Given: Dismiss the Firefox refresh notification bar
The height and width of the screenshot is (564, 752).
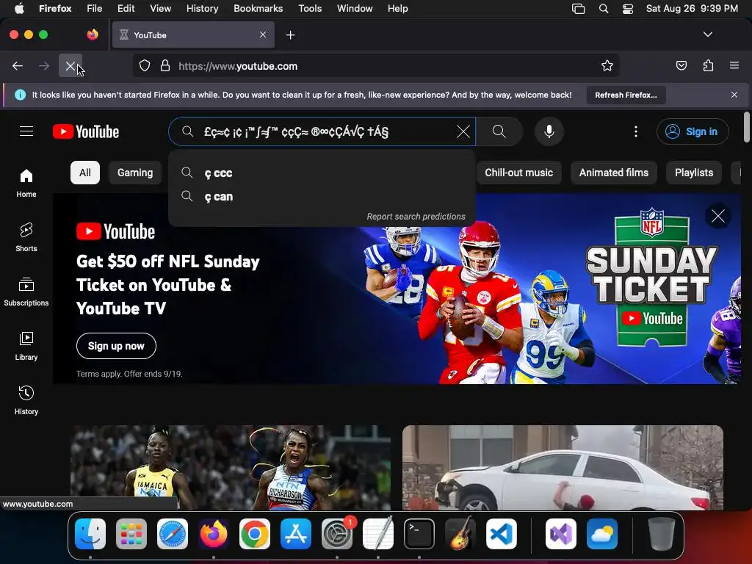Looking at the screenshot, I should pyautogui.click(x=734, y=95).
